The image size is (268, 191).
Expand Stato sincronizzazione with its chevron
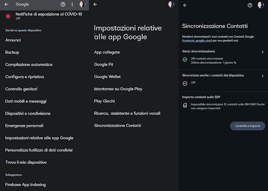[263, 52]
